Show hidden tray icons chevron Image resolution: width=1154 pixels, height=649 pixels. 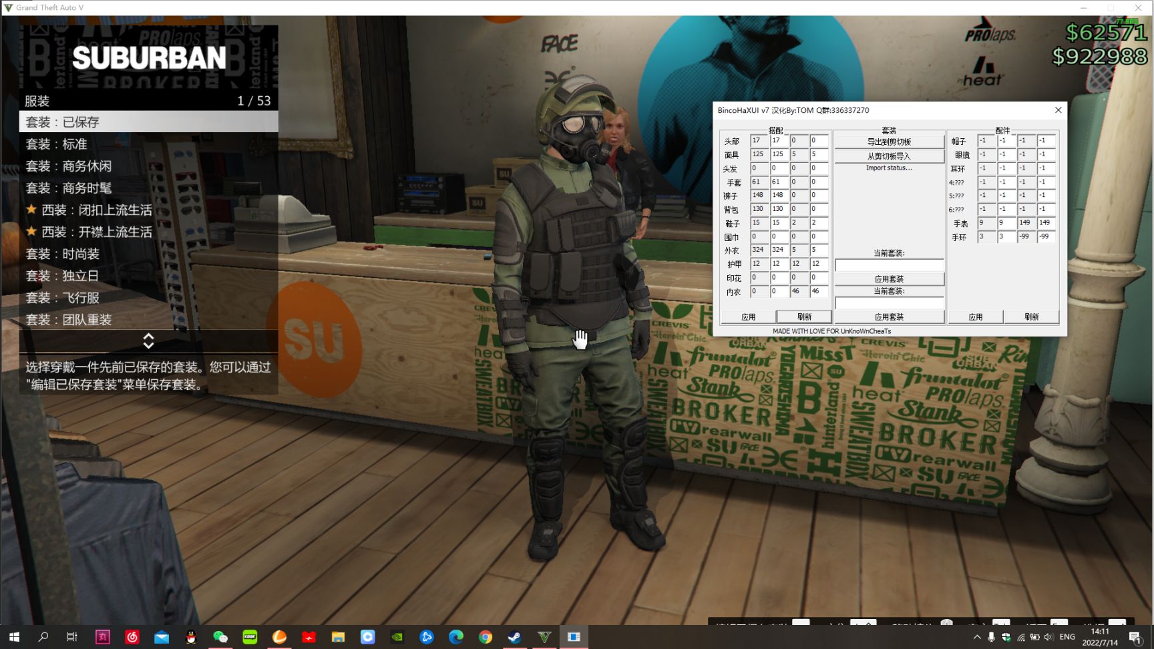pos(977,637)
